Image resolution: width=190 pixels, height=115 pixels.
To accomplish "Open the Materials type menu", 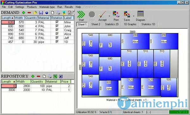I will coord(47,7).
